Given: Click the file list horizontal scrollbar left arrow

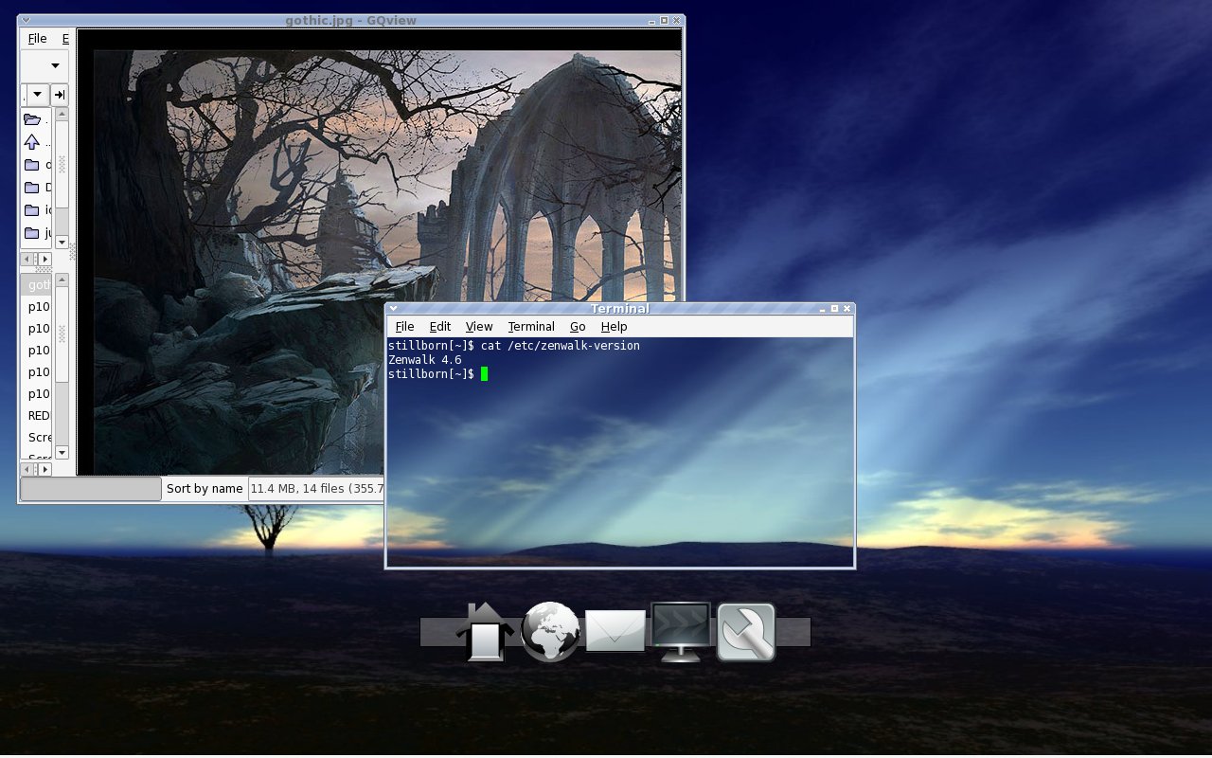Looking at the screenshot, I should [x=27, y=469].
